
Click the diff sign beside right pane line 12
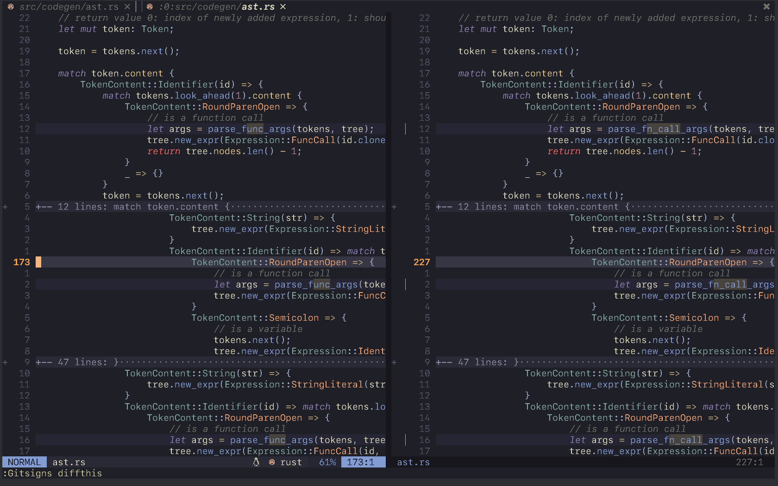click(405, 129)
